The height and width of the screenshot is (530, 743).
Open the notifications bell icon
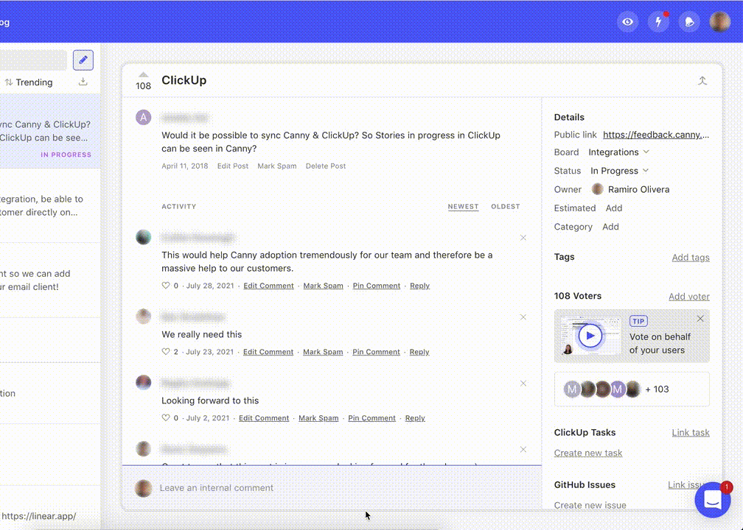(689, 22)
